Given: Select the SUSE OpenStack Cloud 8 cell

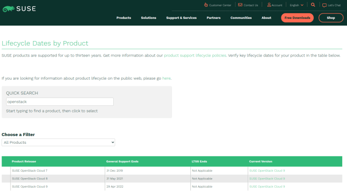Looking at the screenshot, I should coord(30,179).
